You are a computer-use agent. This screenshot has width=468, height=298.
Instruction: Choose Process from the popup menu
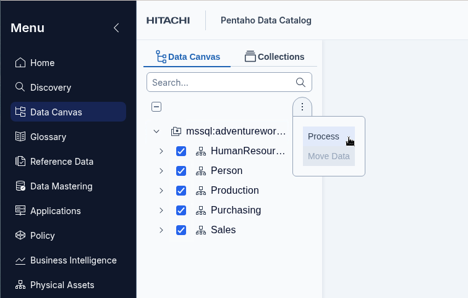point(324,136)
